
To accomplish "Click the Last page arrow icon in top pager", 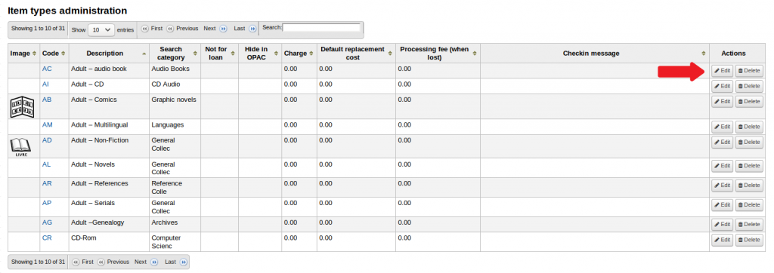I will [252, 29].
